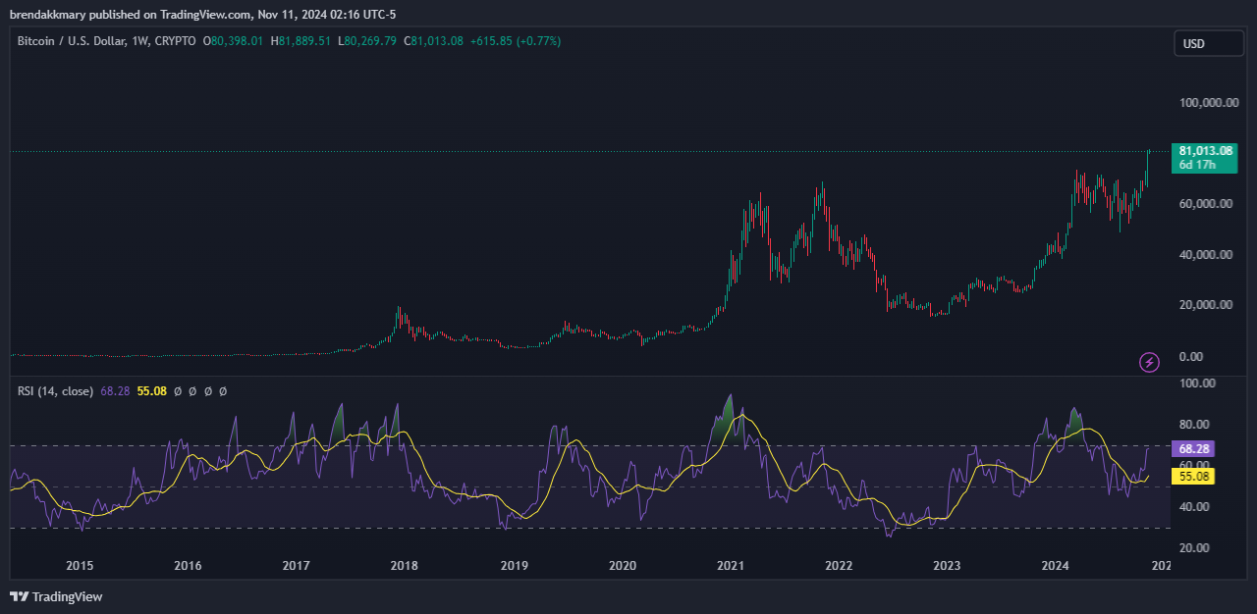This screenshot has width=1257, height=614.
Task: Click the 100,000.00 price scale label
Action: (x=1205, y=103)
